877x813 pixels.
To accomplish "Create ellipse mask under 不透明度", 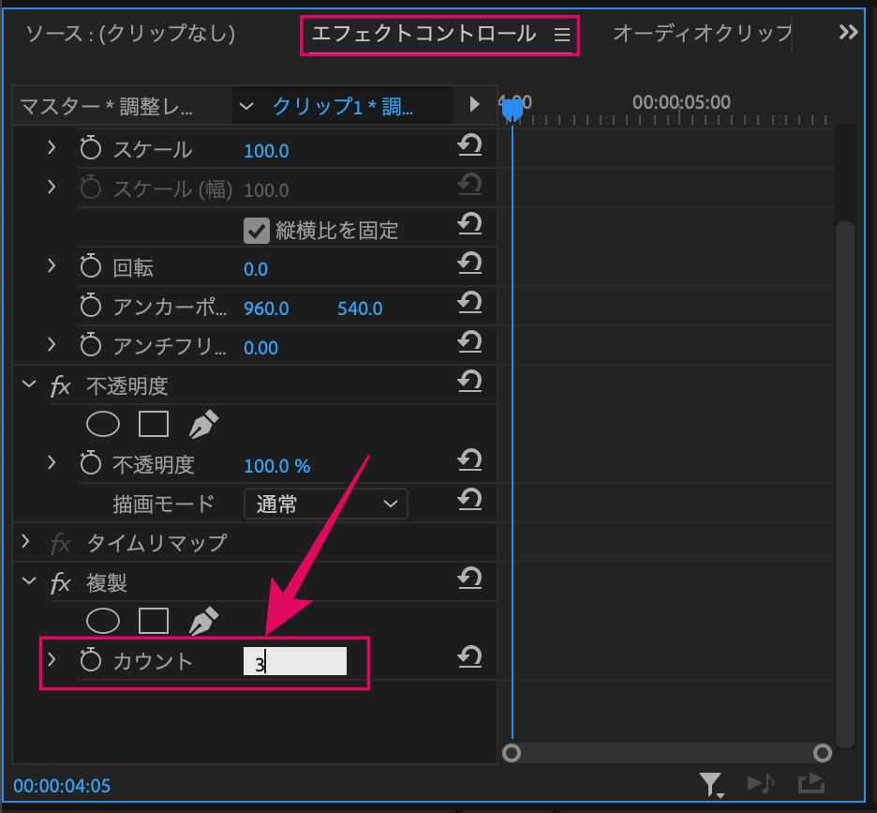I will (x=103, y=424).
